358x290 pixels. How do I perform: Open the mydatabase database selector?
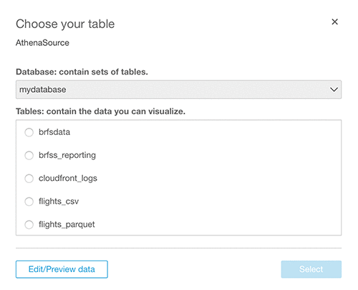click(x=178, y=90)
